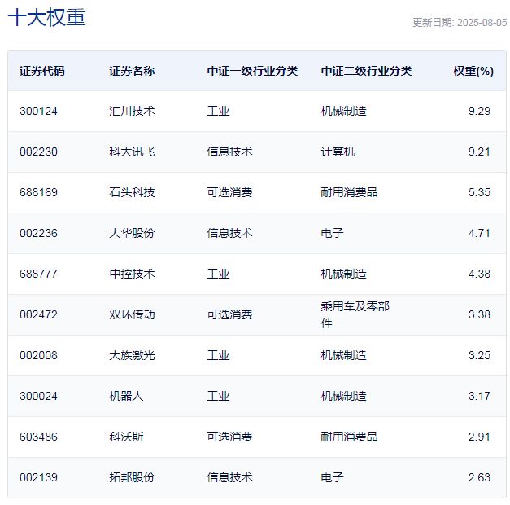Click 耐用消费品 in the 石头科技 row
Viewport: 510px width, 505px height.
click(349, 192)
